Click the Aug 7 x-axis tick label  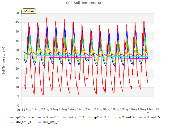[83, 109]
